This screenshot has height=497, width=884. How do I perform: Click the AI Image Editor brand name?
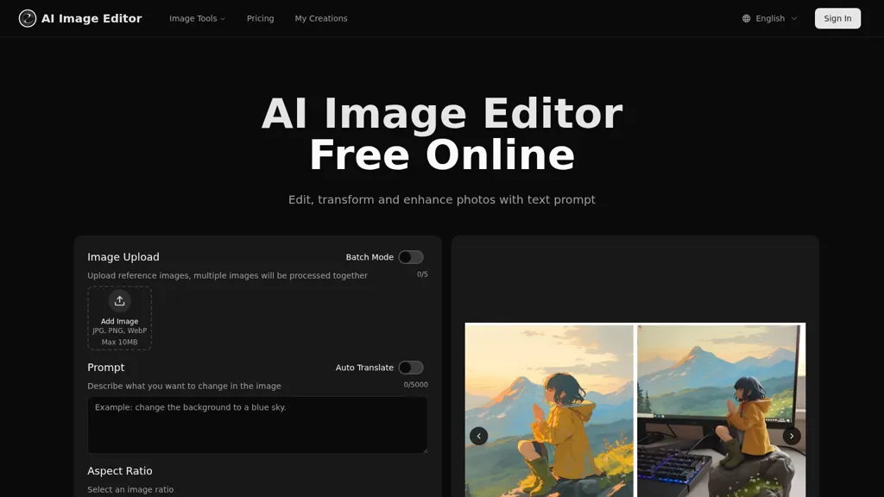click(92, 19)
